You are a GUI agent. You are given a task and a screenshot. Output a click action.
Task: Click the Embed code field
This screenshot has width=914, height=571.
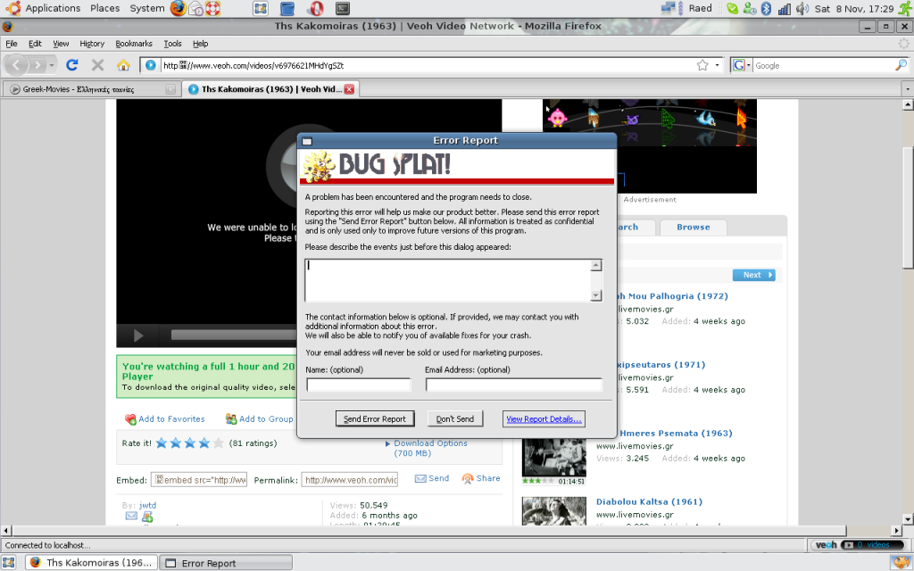click(x=199, y=480)
